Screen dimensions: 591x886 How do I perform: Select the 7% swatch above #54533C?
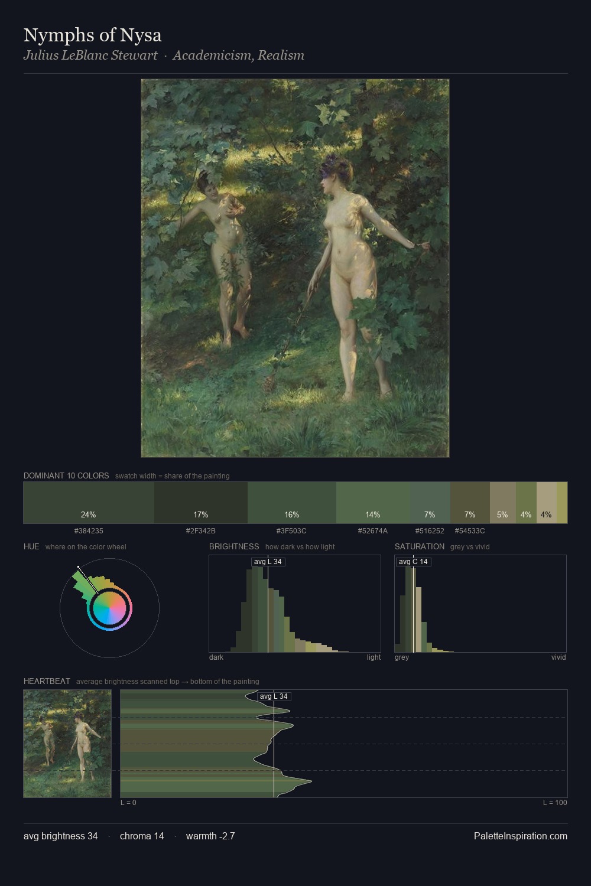[x=470, y=503]
